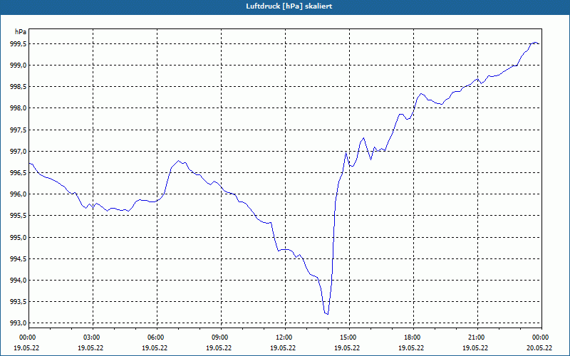Screen dimensions: 570x356
Task: Click the 18:00 time axis label
Action: tap(413, 337)
